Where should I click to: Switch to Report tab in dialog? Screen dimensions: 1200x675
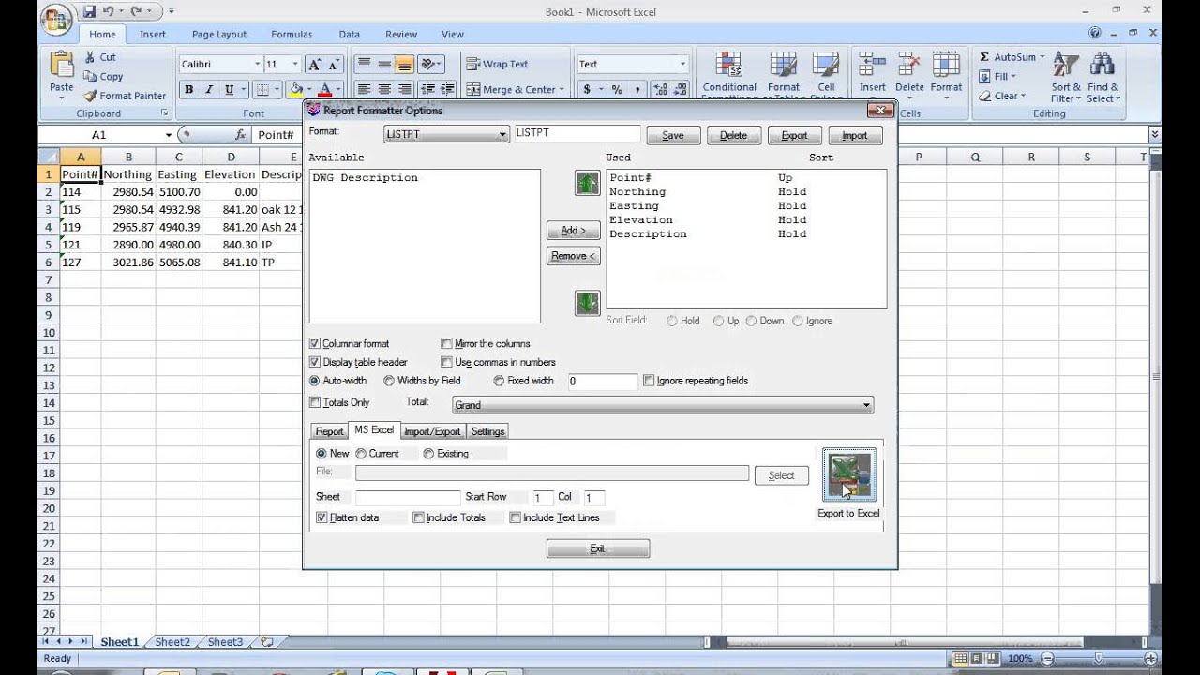pyautogui.click(x=329, y=431)
